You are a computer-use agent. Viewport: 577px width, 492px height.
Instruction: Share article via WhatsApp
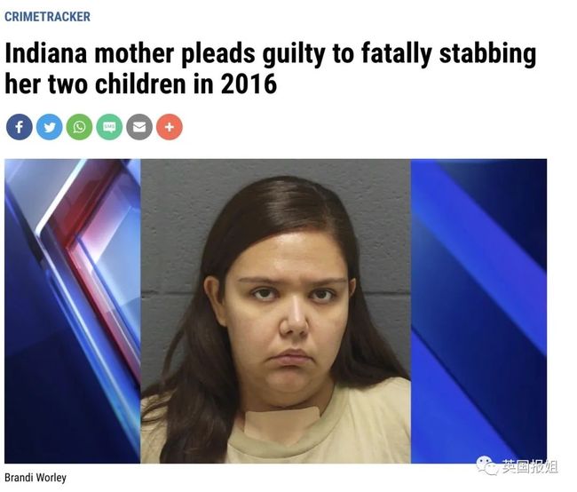pyautogui.click(x=79, y=127)
